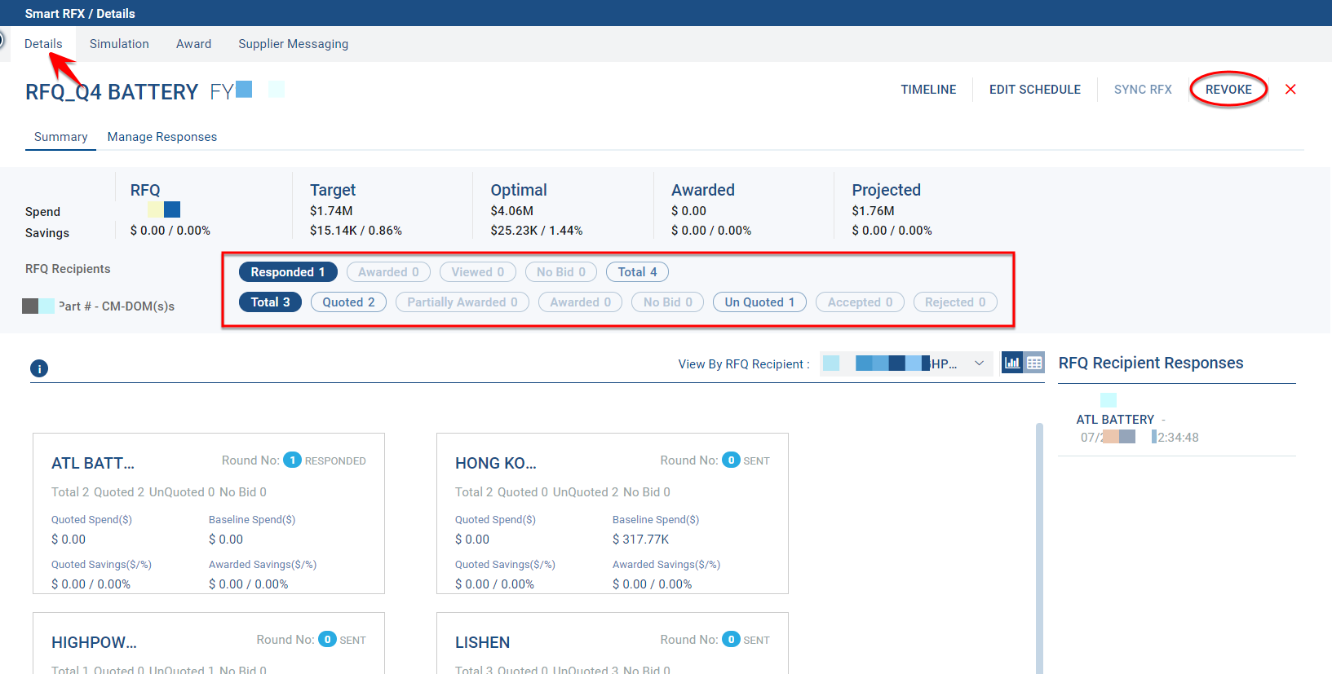The width and height of the screenshot is (1332, 674).
Task: Toggle the Quoted 2 filter pill
Action: (x=348, y=302)
